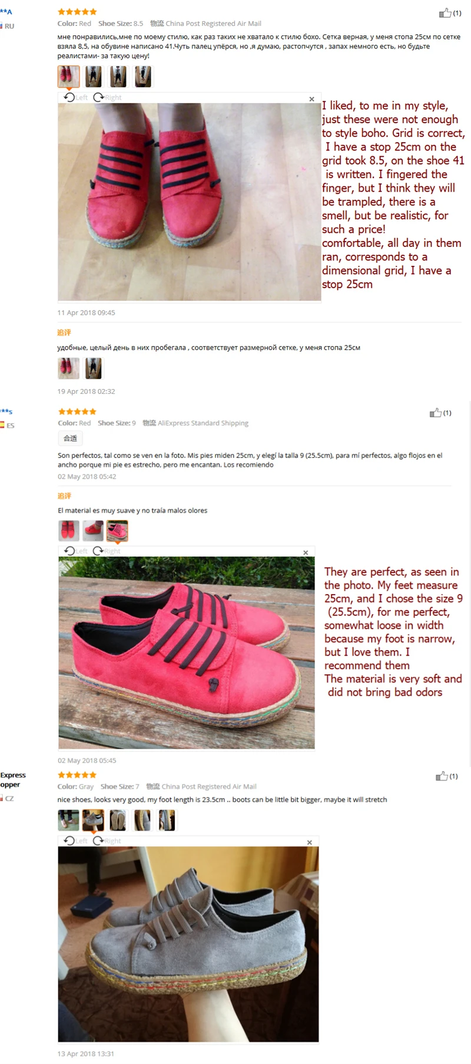Screen dimensions: 471x1064
Task: Click the five-star rating of the first review
Action: pos(77,12)
